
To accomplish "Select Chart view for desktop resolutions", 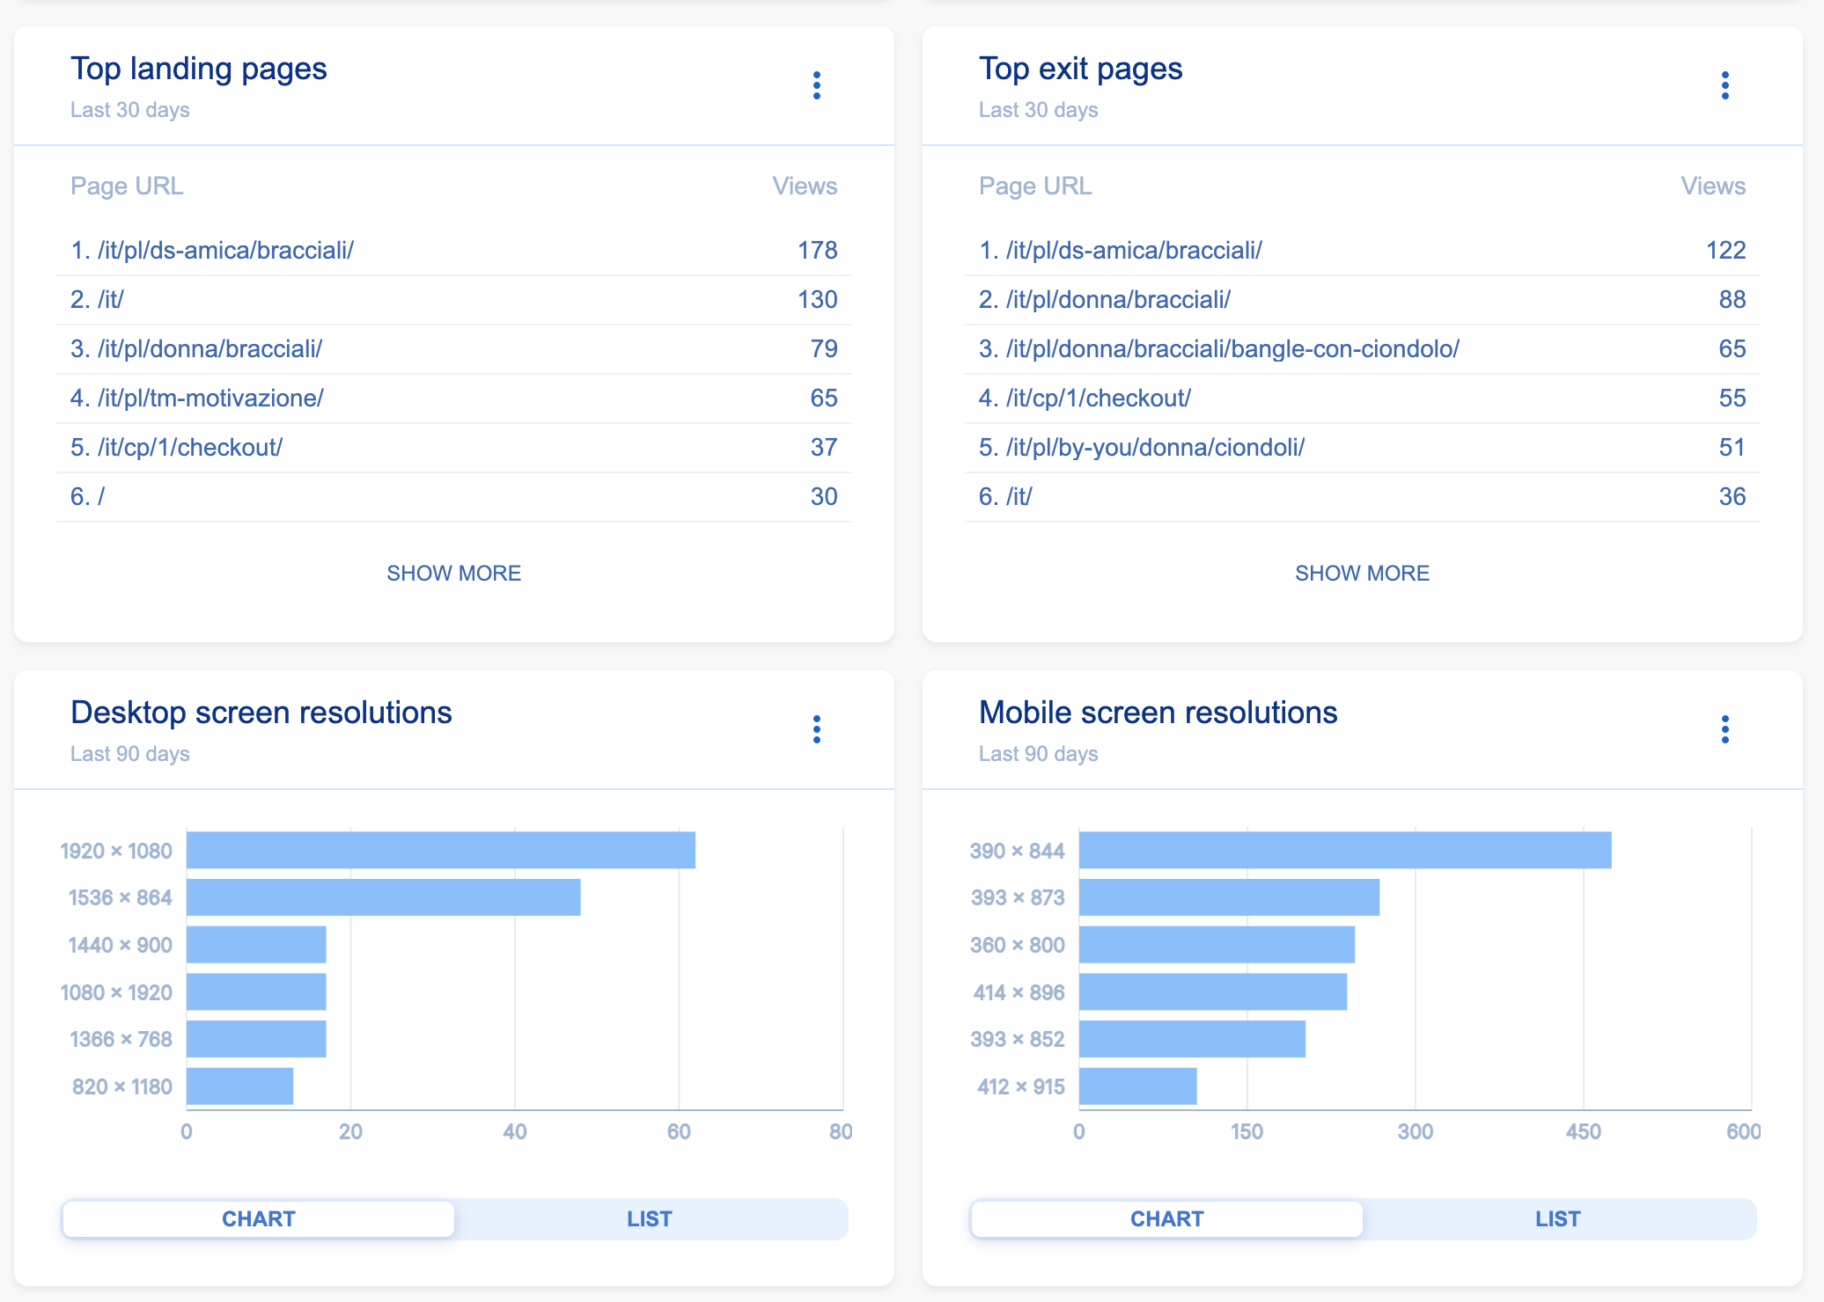I will (259, 1219).
